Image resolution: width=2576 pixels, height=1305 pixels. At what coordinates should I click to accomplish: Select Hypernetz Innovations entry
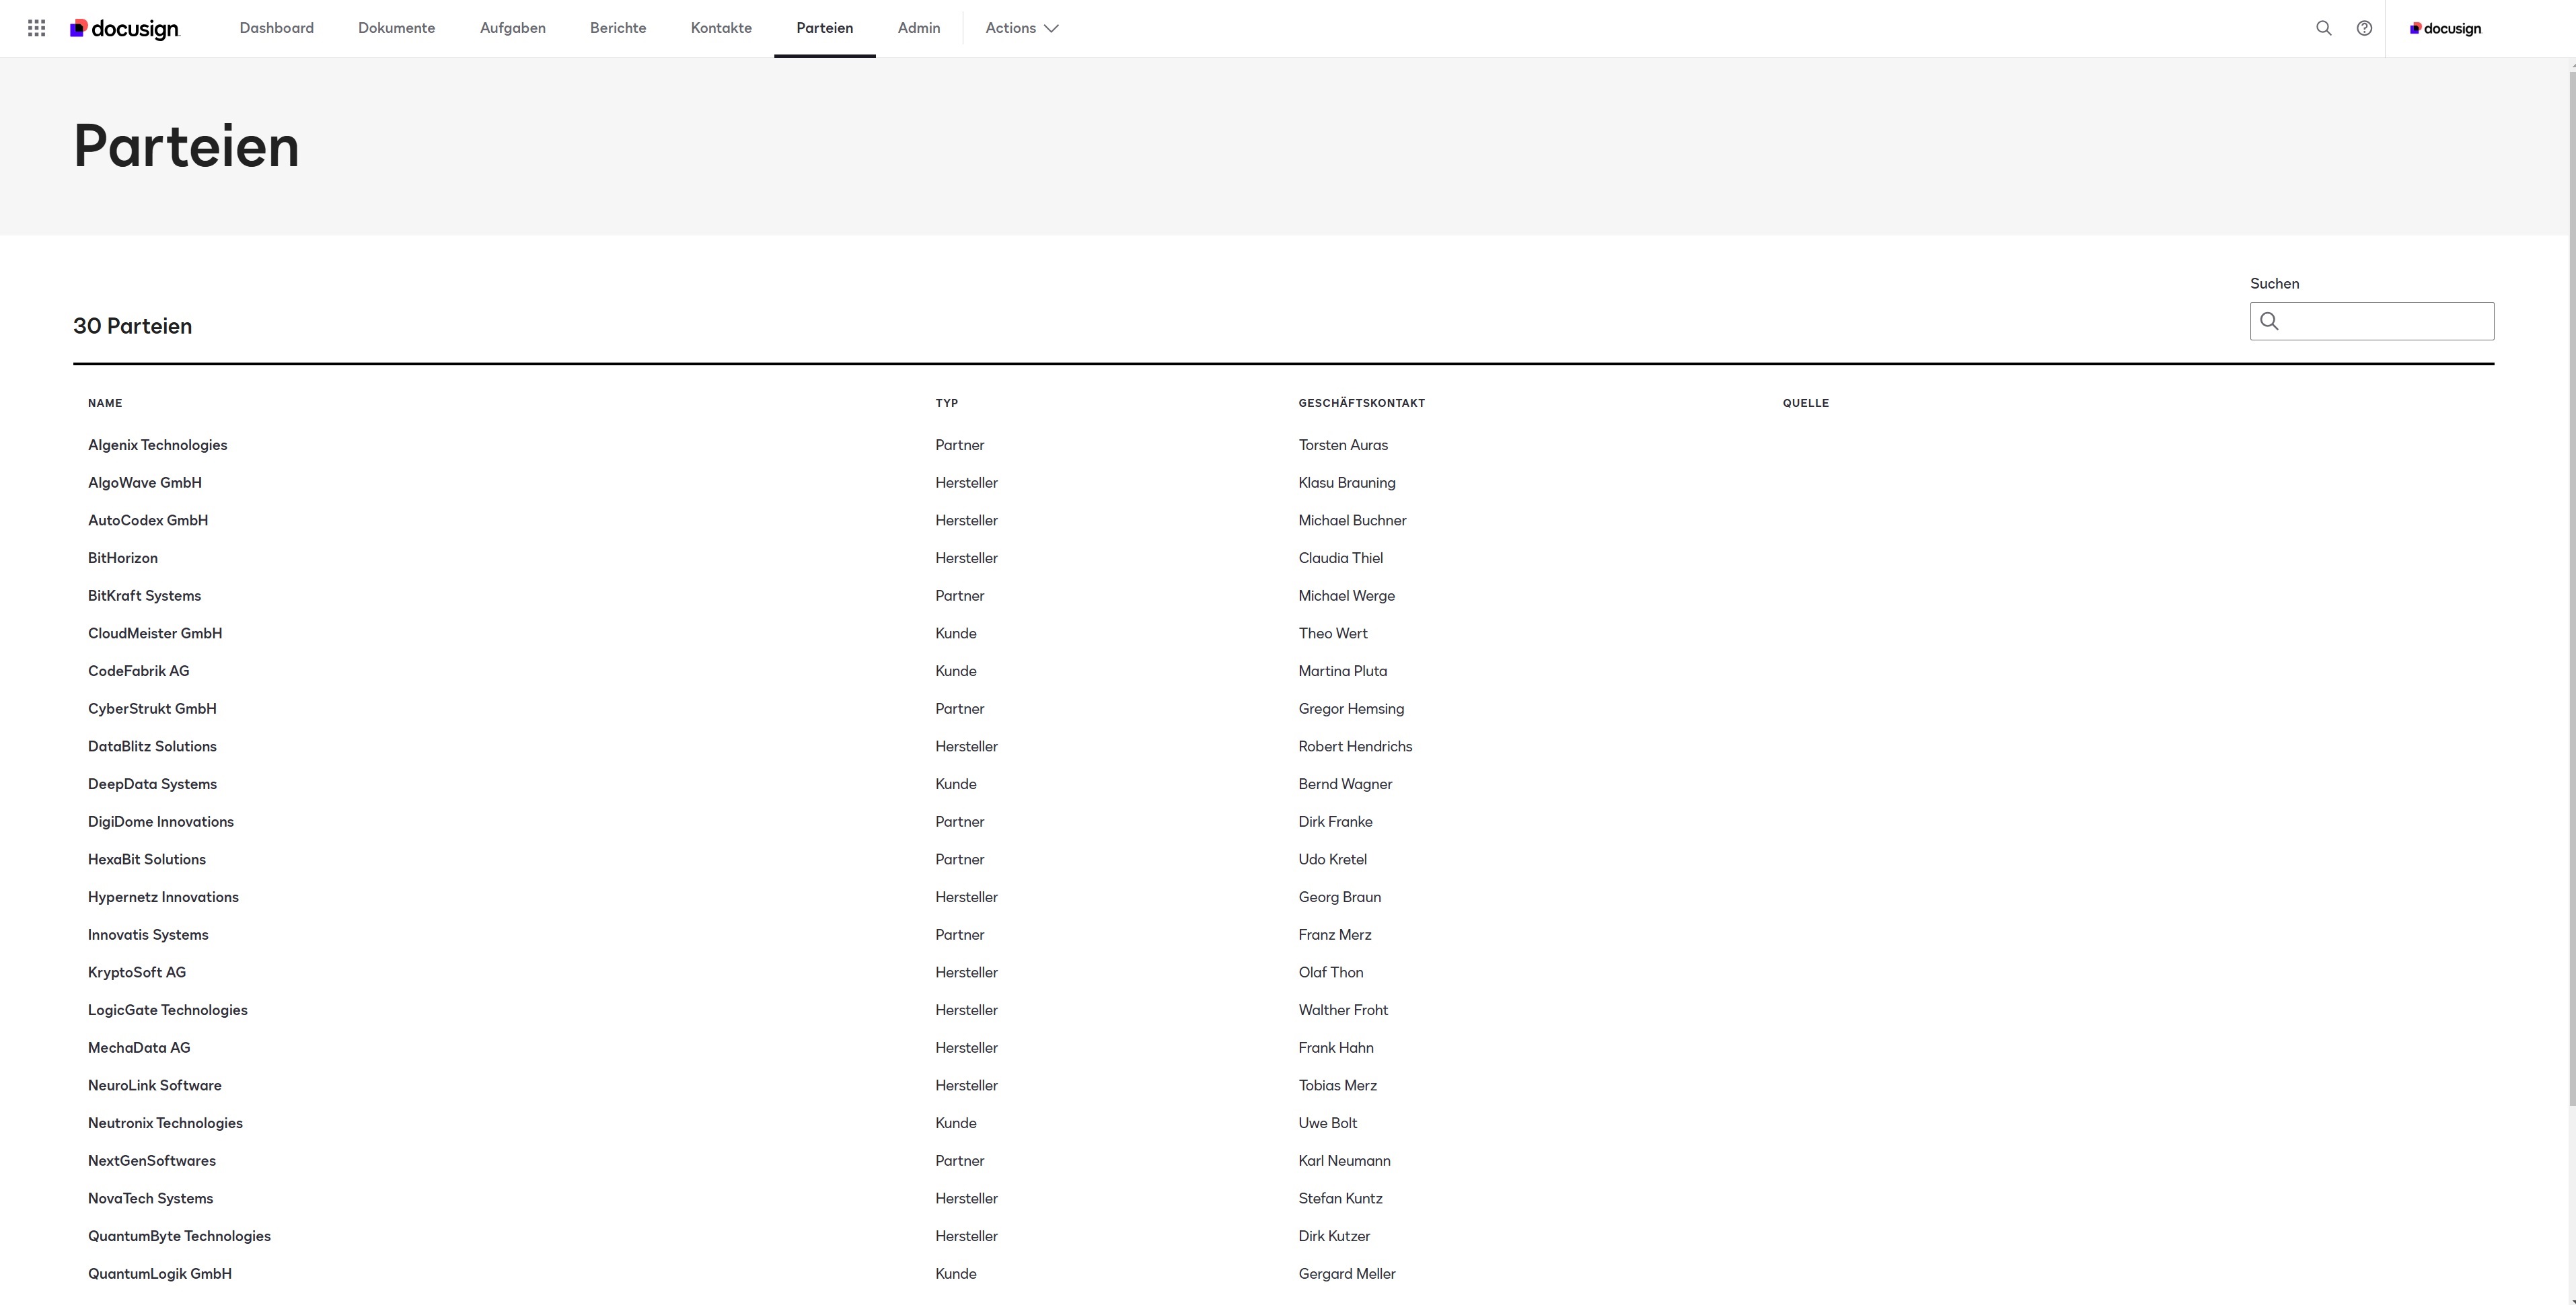163,897
